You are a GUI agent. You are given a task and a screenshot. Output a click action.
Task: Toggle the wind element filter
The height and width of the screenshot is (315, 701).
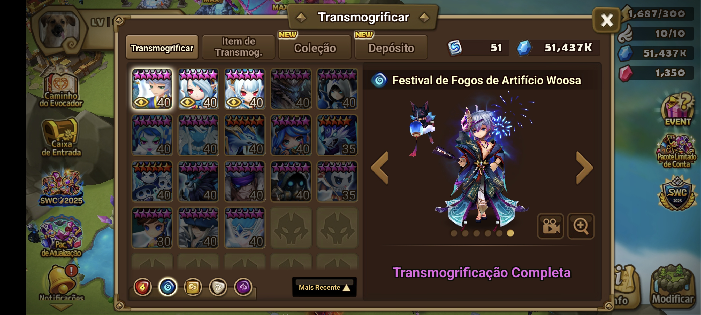[193, 287]
